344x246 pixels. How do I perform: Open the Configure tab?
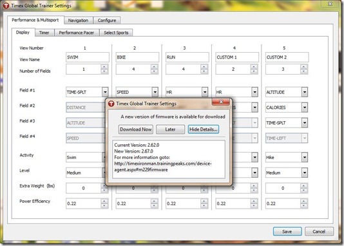click(x=107, y=21)
